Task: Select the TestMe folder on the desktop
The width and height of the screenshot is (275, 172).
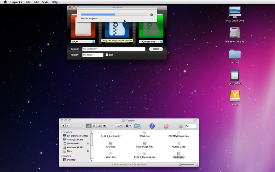Action: [x=235, y=54]
